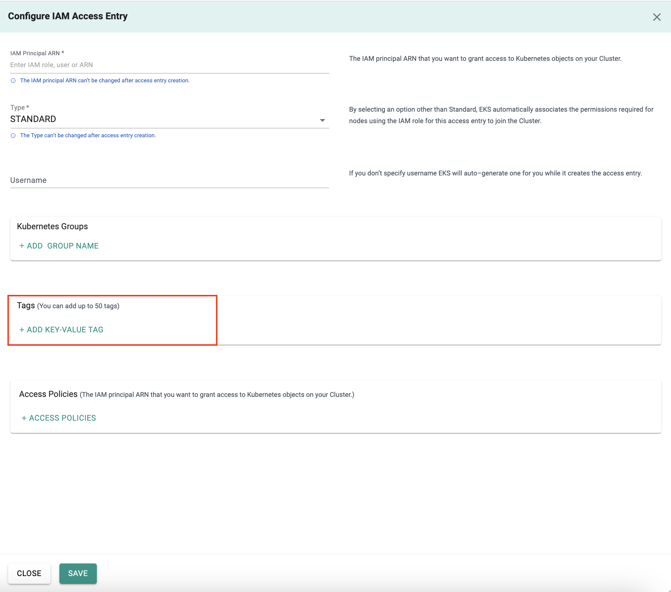Close the Configure IAM Access Entry dialog with X

point(657,17)
